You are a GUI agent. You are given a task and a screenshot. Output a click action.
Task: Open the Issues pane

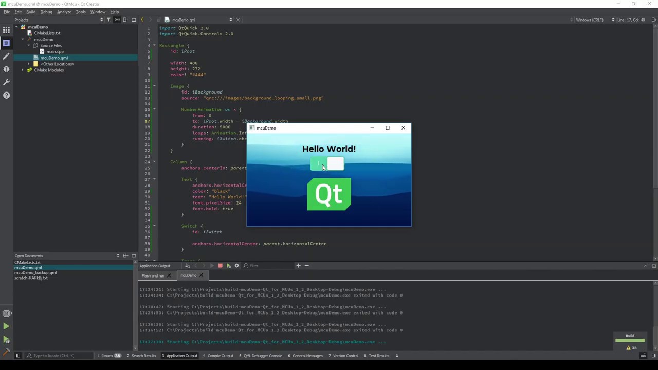point(109,356)
